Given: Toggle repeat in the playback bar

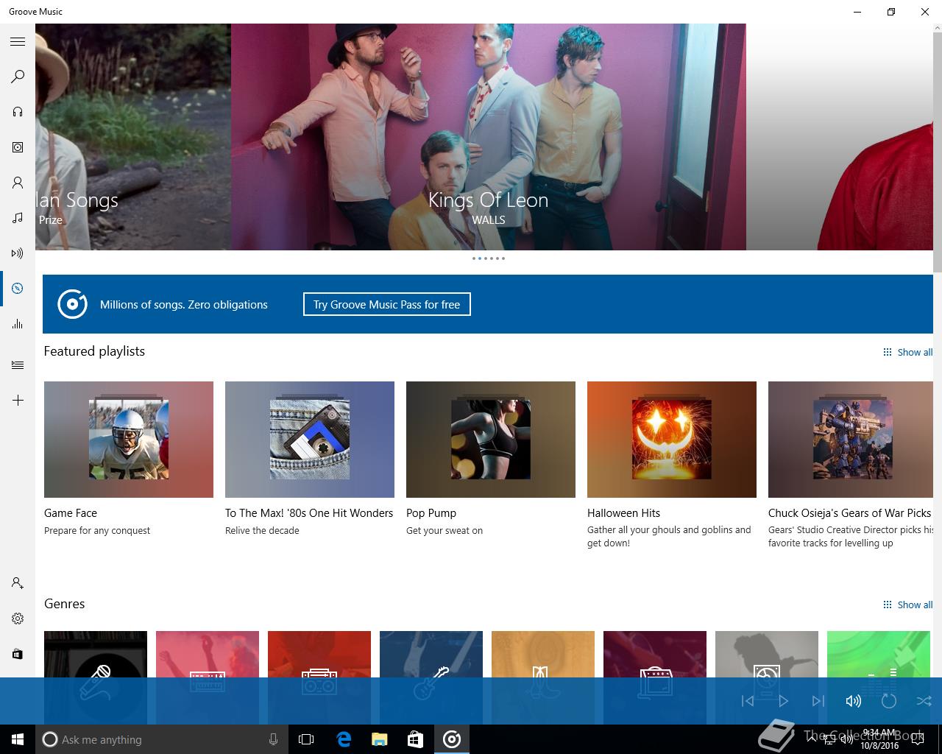Looking at the screenshot, I should tap(889, 701).
